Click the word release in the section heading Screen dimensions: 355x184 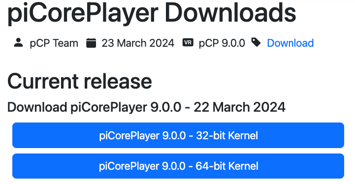click(x=118, y=81)
